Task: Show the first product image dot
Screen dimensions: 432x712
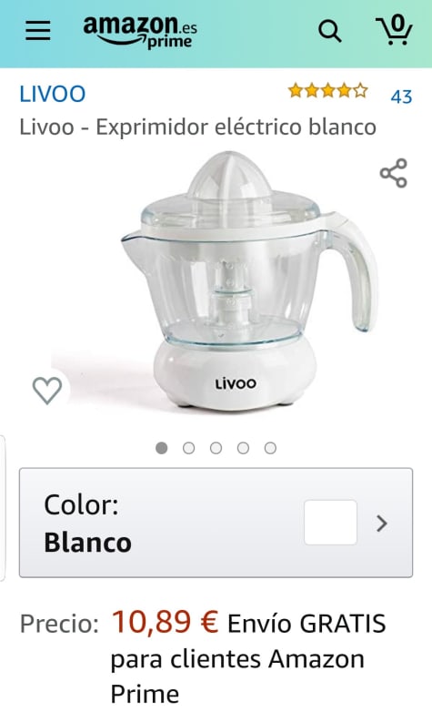Action: [162, 448]
